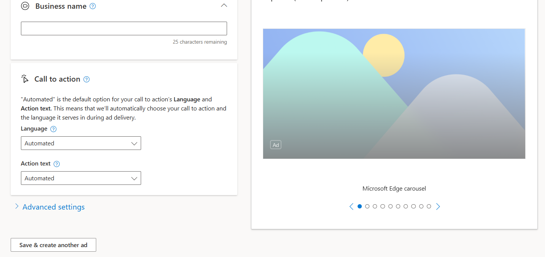Select the eighth carousel page dot
The height and width of the screenshot is (257, 545).
(x=413, y=207)
